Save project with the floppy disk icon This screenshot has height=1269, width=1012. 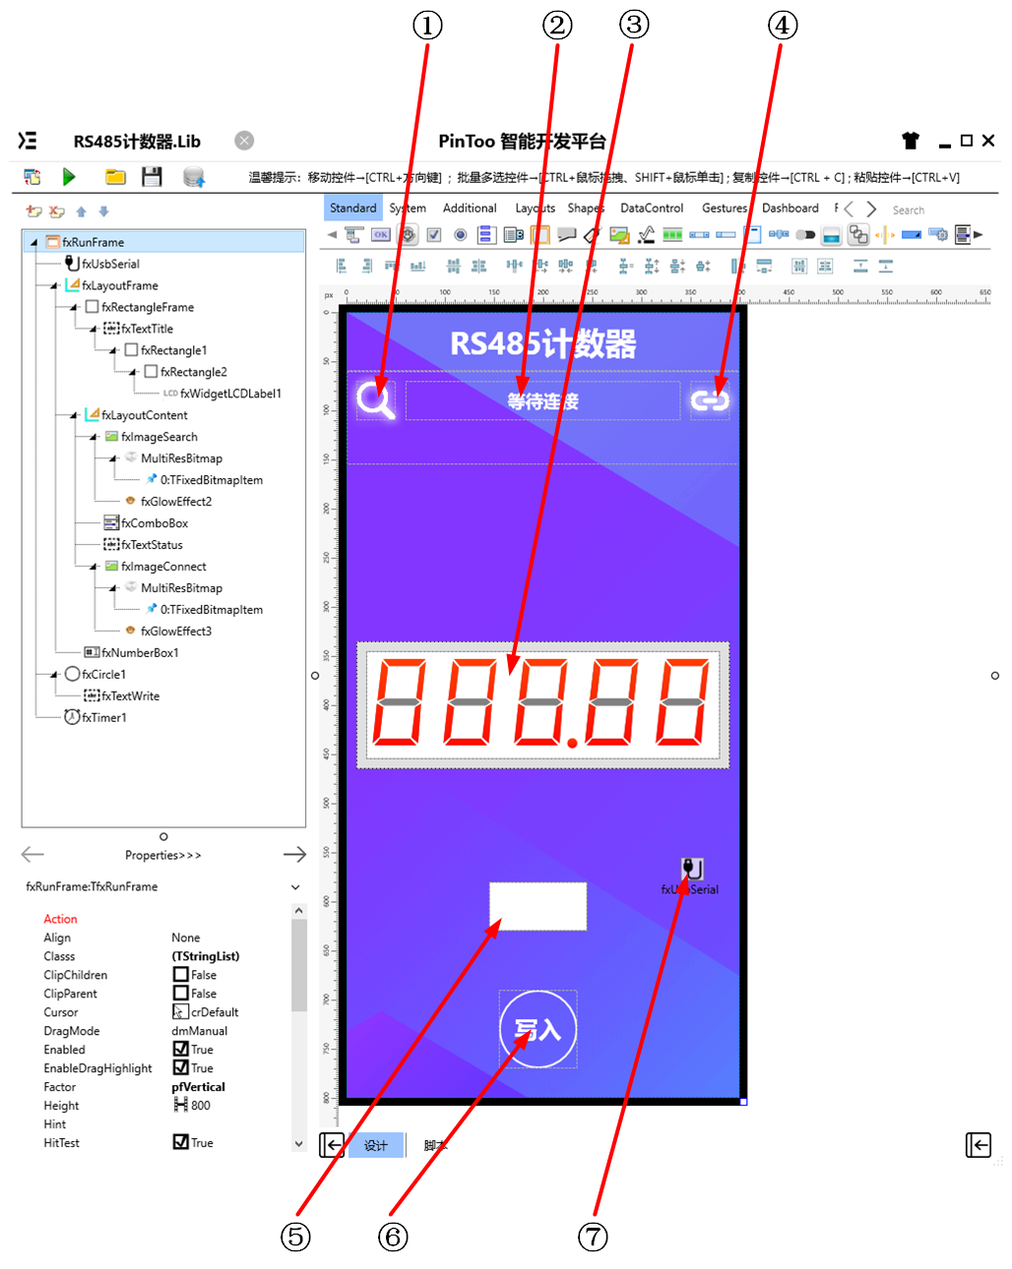(x=152, y=177)
